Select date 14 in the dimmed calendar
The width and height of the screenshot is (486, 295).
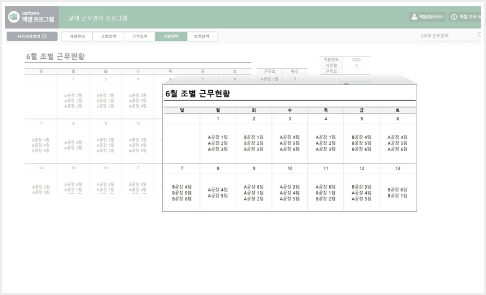41,167
